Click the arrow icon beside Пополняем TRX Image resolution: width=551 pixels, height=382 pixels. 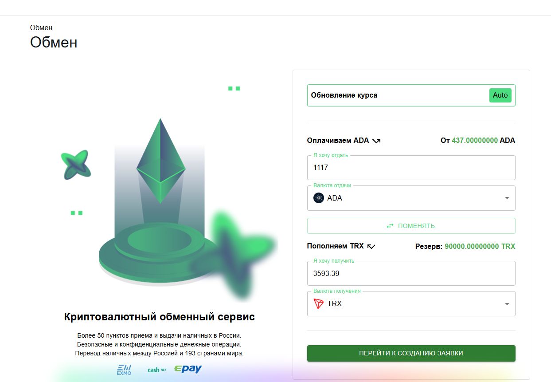pyautogui.click(x=371, y=246)
